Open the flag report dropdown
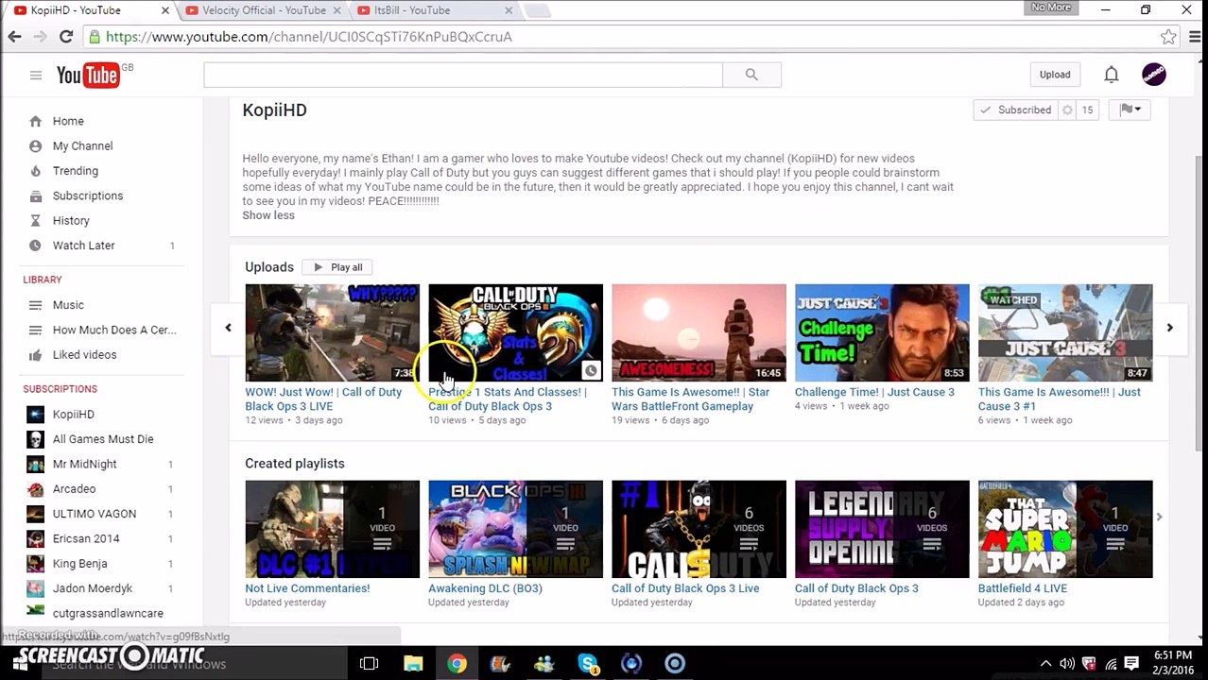The image size is (1208, 680). [x=1130, y=110]
